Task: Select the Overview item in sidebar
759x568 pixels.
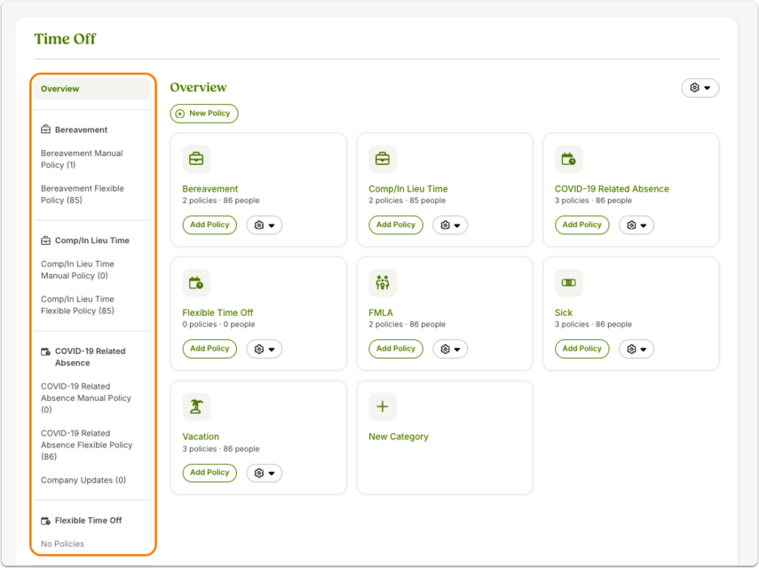Action: point(92,89)
